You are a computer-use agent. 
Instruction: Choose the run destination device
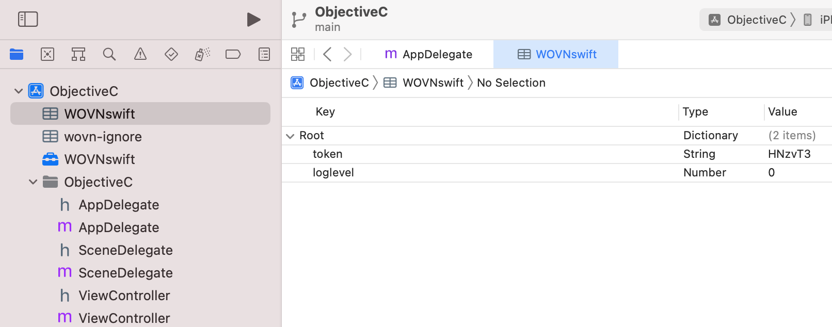[x=818, y=20]
